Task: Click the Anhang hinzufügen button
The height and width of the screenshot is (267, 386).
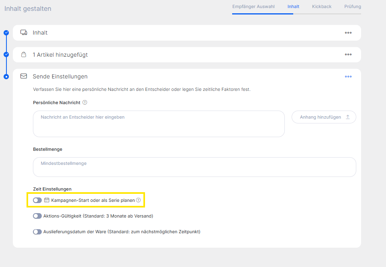Action: pos(323,117)
